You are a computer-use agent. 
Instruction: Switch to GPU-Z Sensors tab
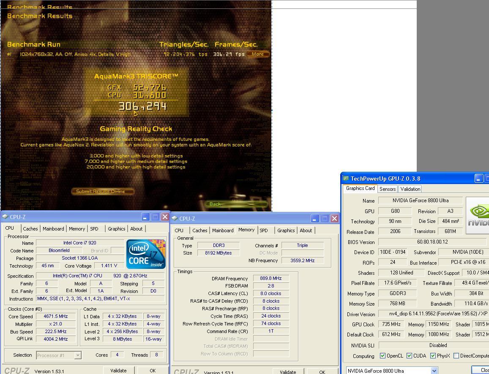point(388,189)
